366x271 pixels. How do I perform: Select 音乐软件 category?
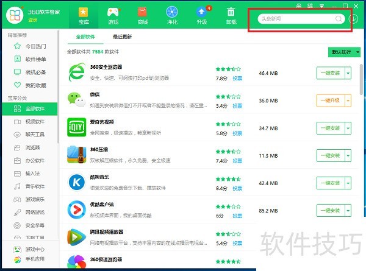tap(30, 186)
